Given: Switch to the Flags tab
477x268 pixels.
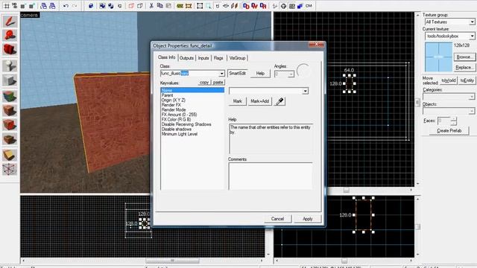Looking at the screenshot, I should [218, 58].
